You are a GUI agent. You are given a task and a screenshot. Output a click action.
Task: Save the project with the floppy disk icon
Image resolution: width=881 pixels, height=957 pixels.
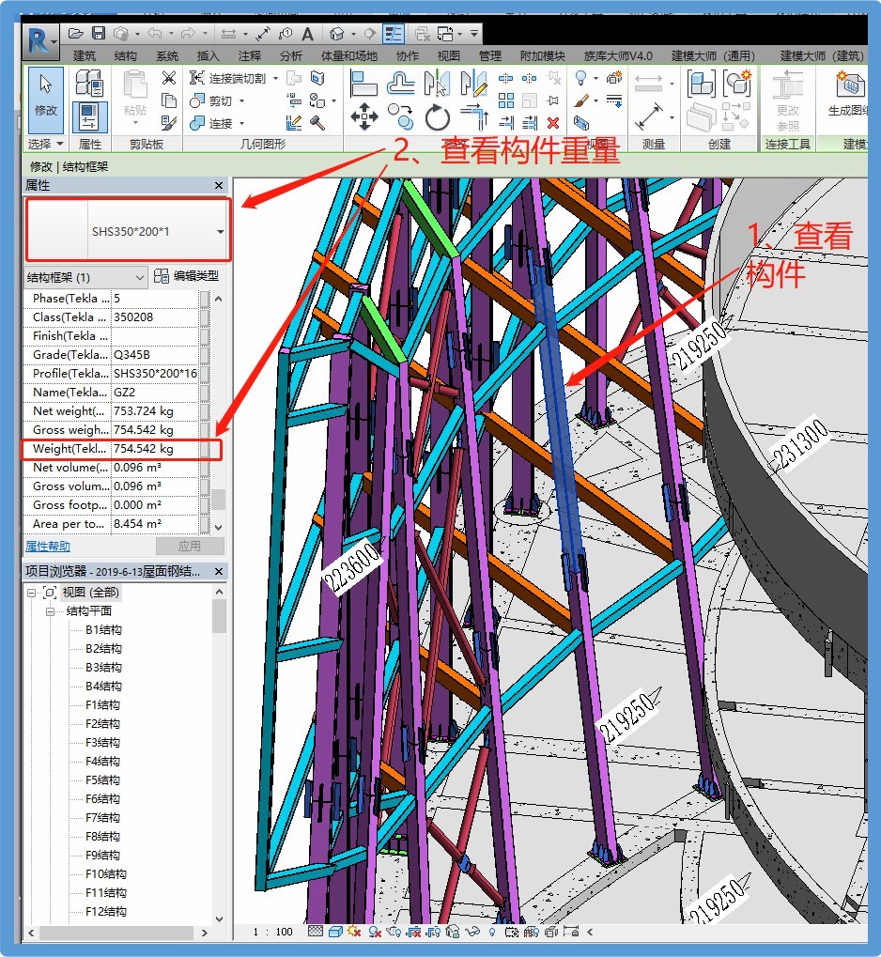click(99, 34)
